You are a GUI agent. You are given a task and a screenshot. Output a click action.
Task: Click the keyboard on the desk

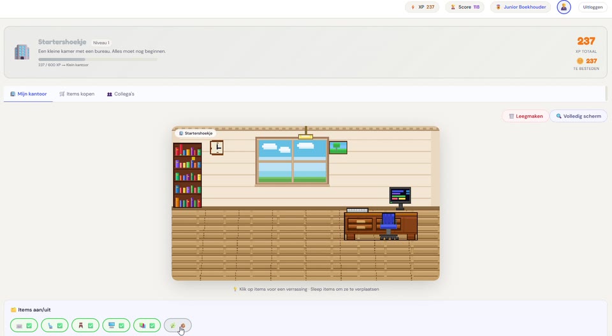357,210
